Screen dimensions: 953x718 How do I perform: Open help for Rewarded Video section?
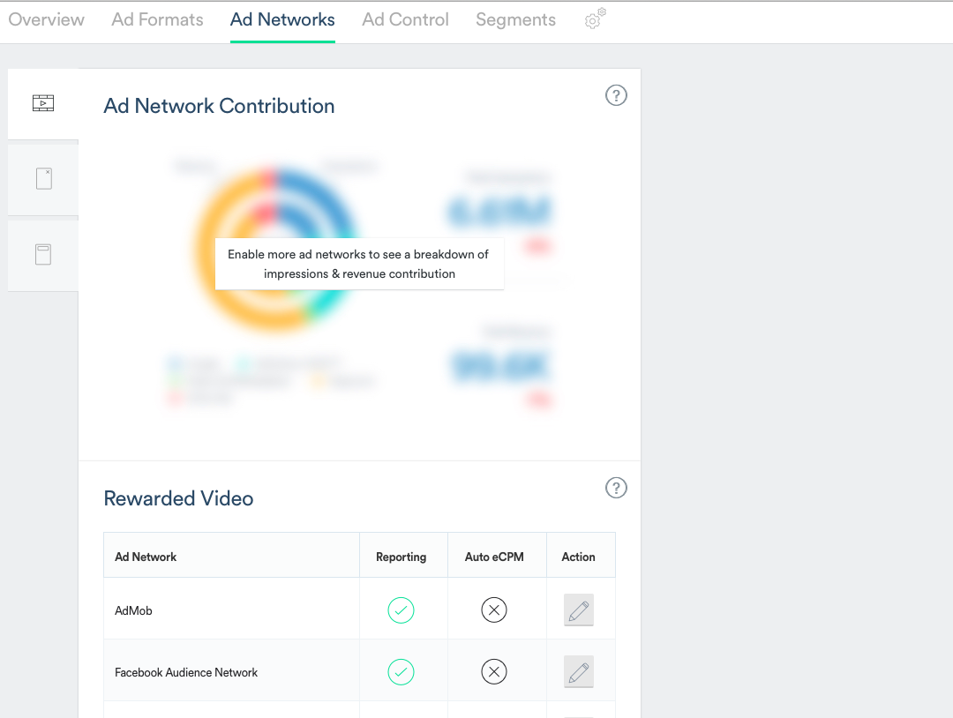(616, 488)
